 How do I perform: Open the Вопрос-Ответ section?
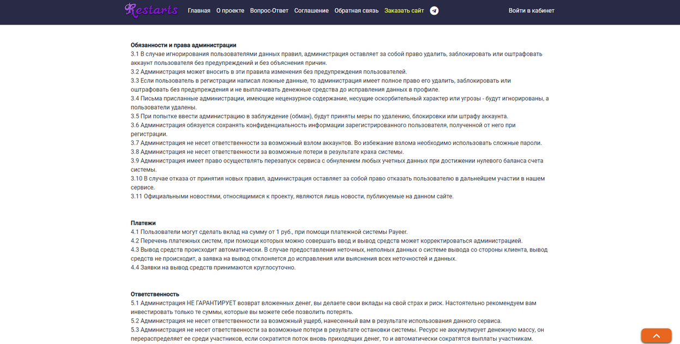pos(269,10)
